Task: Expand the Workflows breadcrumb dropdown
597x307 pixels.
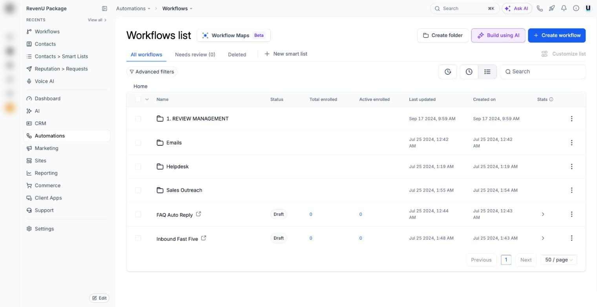Action: 191,9
